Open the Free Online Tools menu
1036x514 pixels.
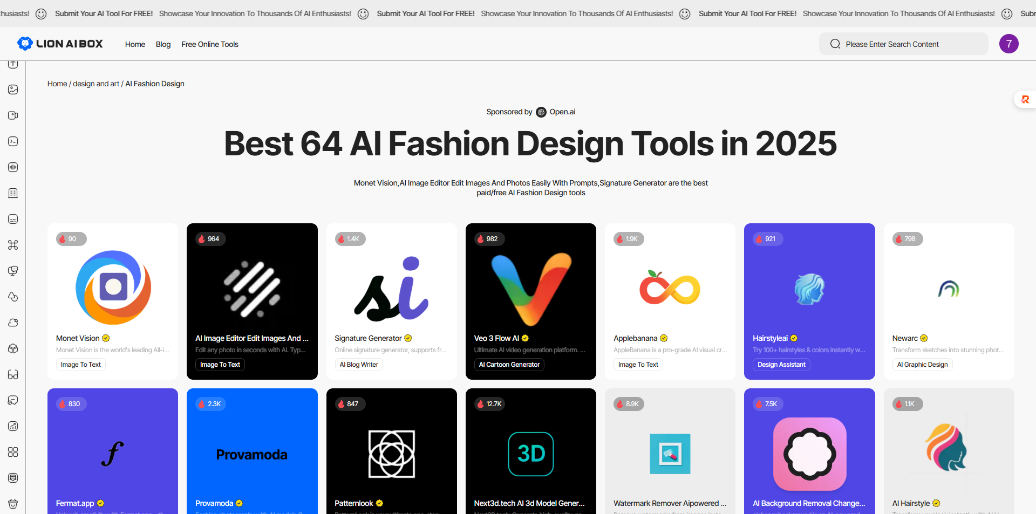(210, 44)
